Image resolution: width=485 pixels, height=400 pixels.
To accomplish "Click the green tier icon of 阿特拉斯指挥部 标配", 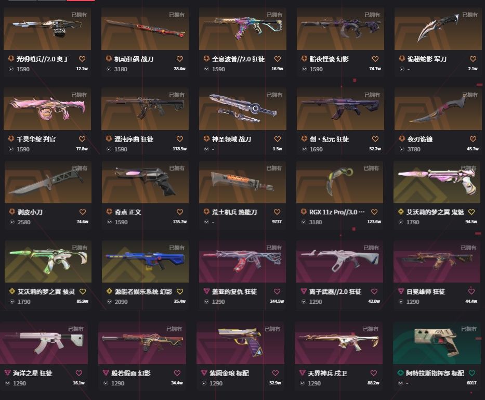I will [x=401, y=373].
